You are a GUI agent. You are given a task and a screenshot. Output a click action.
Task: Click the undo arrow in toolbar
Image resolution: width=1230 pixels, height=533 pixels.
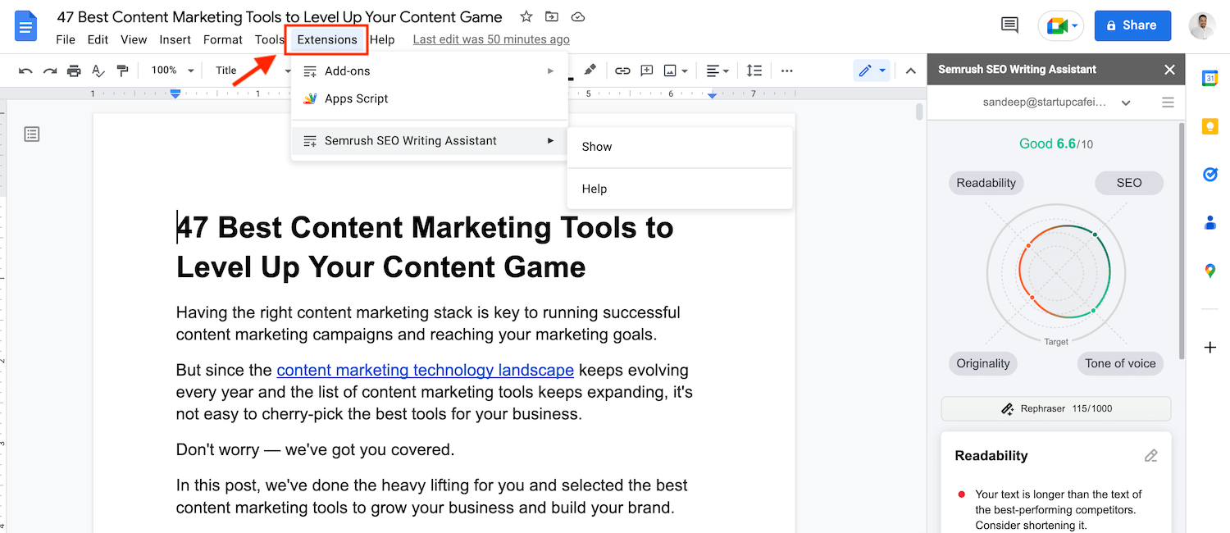tap(25, 71)
